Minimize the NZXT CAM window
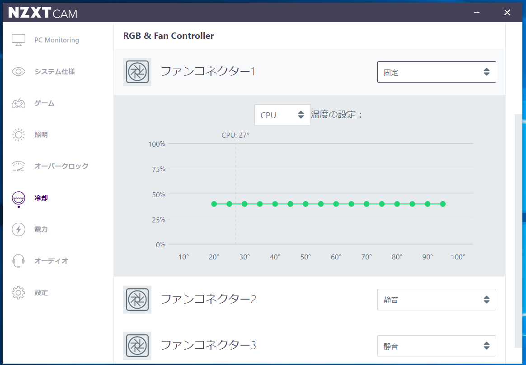526x365 pixels. [477, 12]
